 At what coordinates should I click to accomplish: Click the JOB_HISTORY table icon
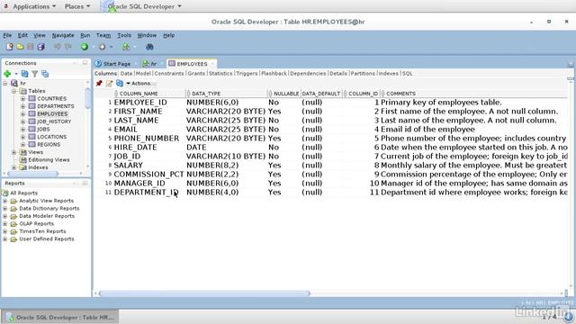(x=32, y=121)
